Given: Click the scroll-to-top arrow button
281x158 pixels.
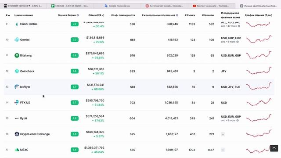Looking at the screenshot, I should coord(274,148).
